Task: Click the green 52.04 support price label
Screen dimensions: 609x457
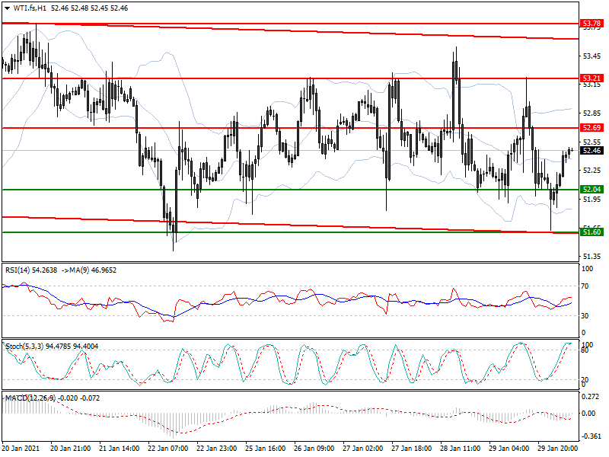Action: click(591, 189)
